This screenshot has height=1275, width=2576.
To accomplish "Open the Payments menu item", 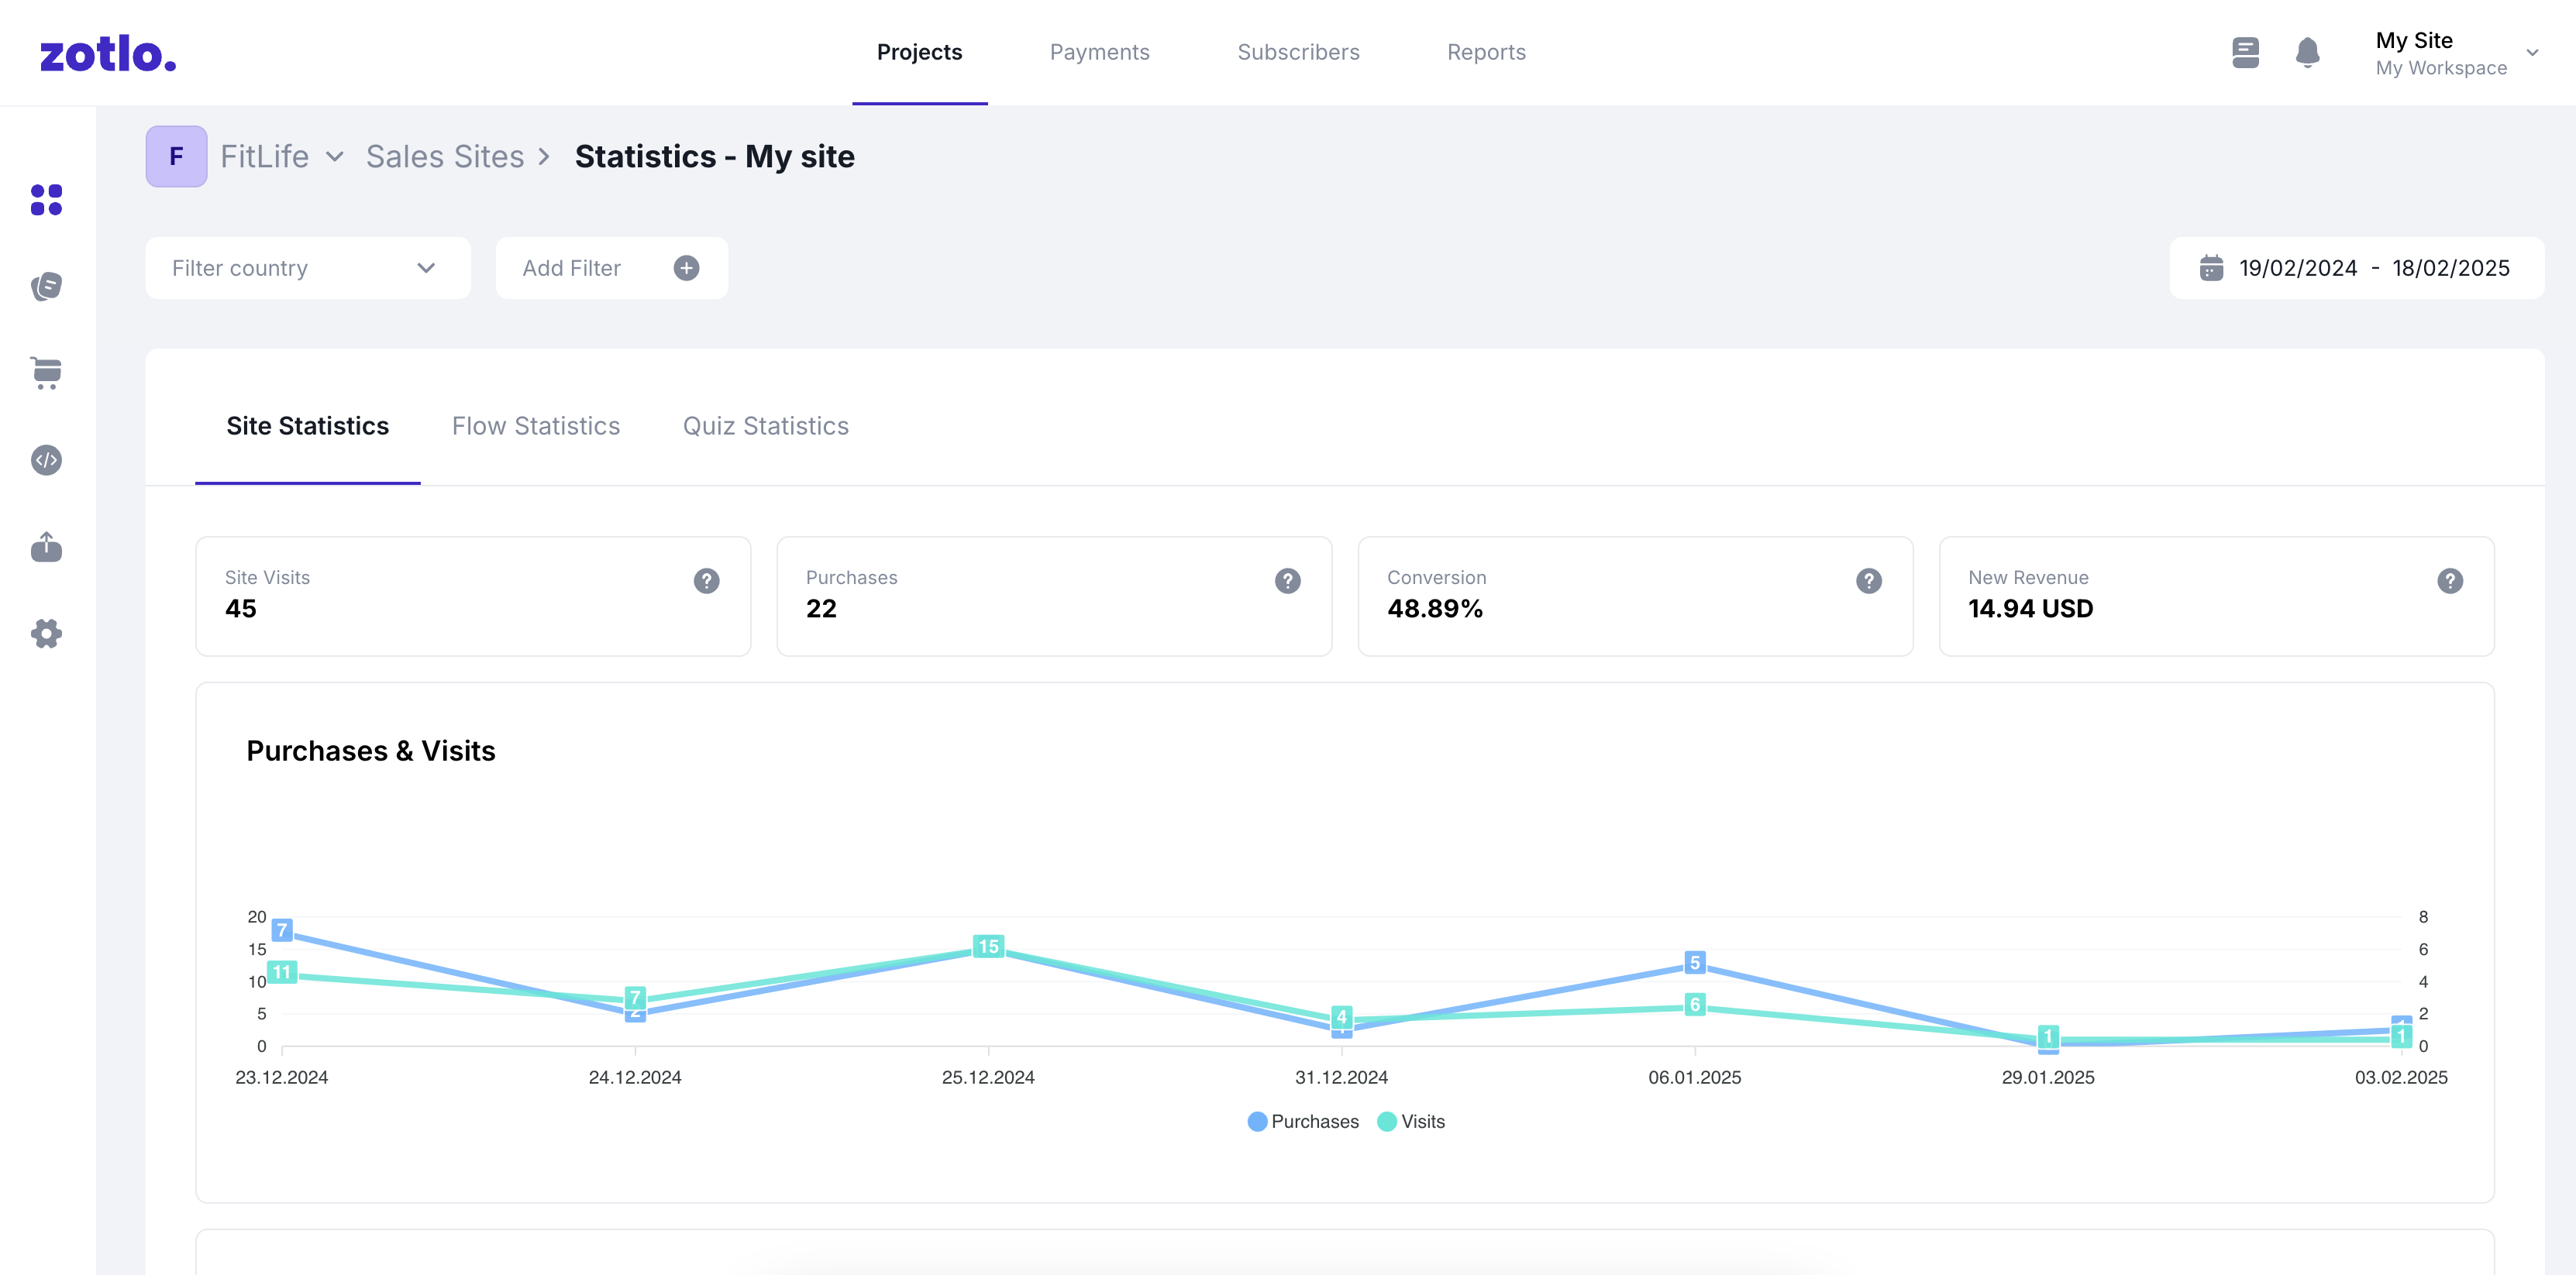I will click(1099, 52).
